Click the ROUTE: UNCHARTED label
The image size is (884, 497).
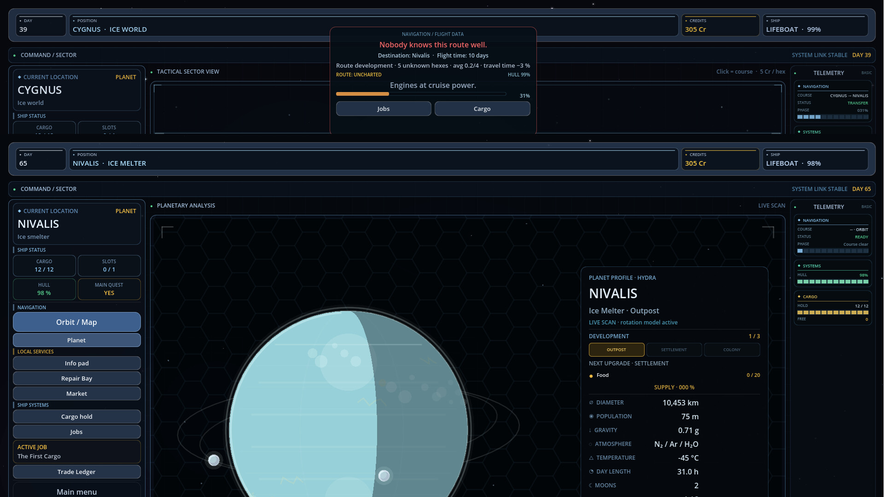[x=359, y=75]
